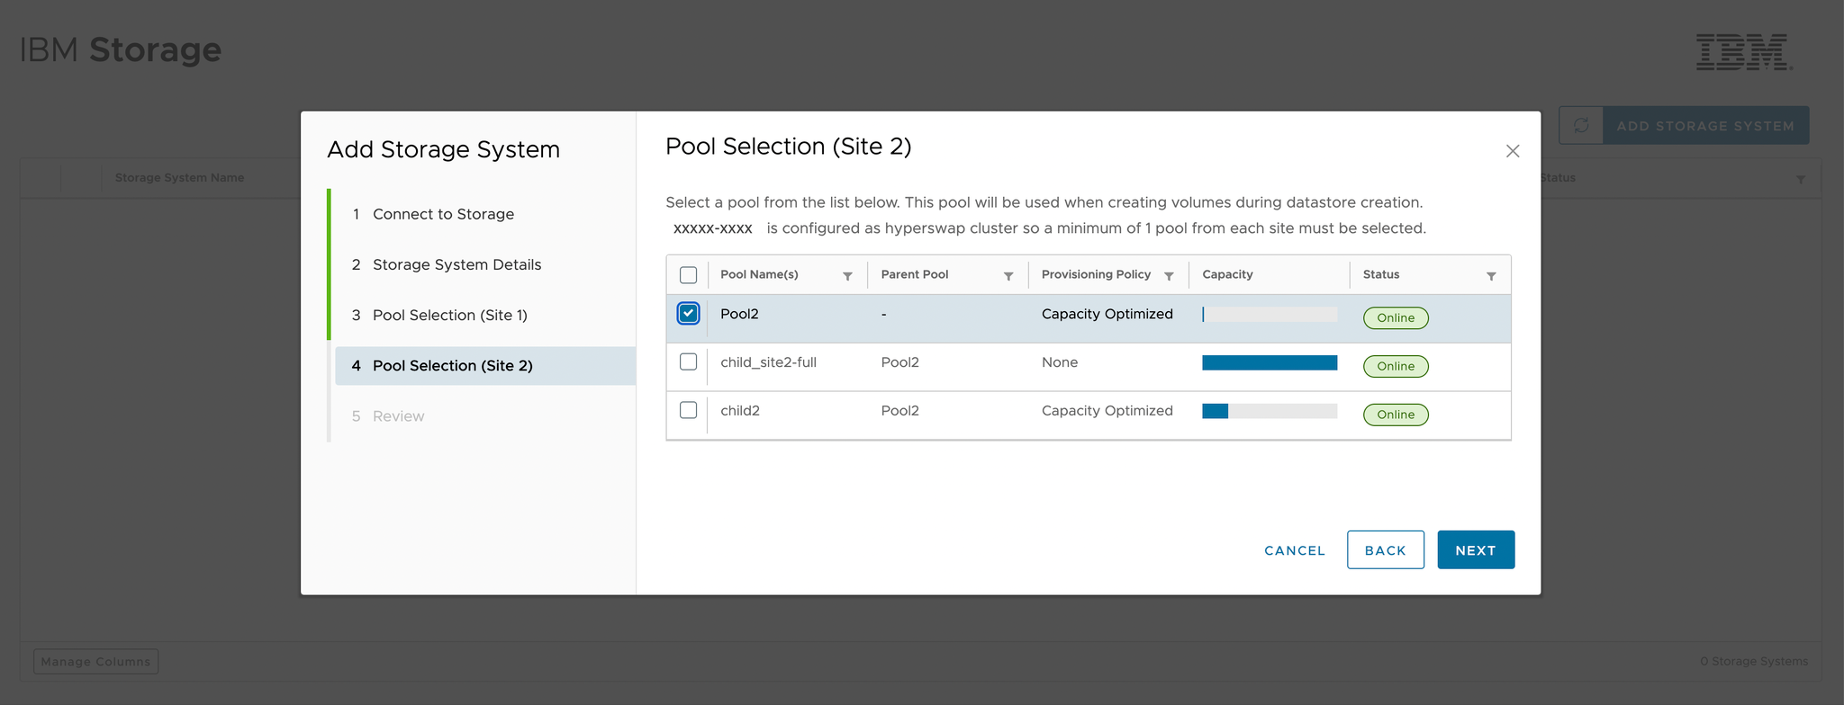Cancel the Add Storage System wizard
Screen dimensions: 1844x705
click(1295, 550)
